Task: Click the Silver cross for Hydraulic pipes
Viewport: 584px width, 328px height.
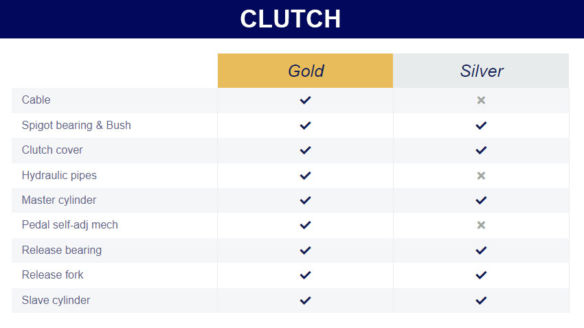Action: [481, 176]
